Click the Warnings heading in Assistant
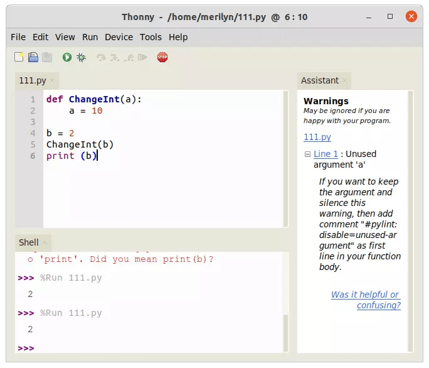This screenshot has width=429, height=368. (x=326, y=101)
